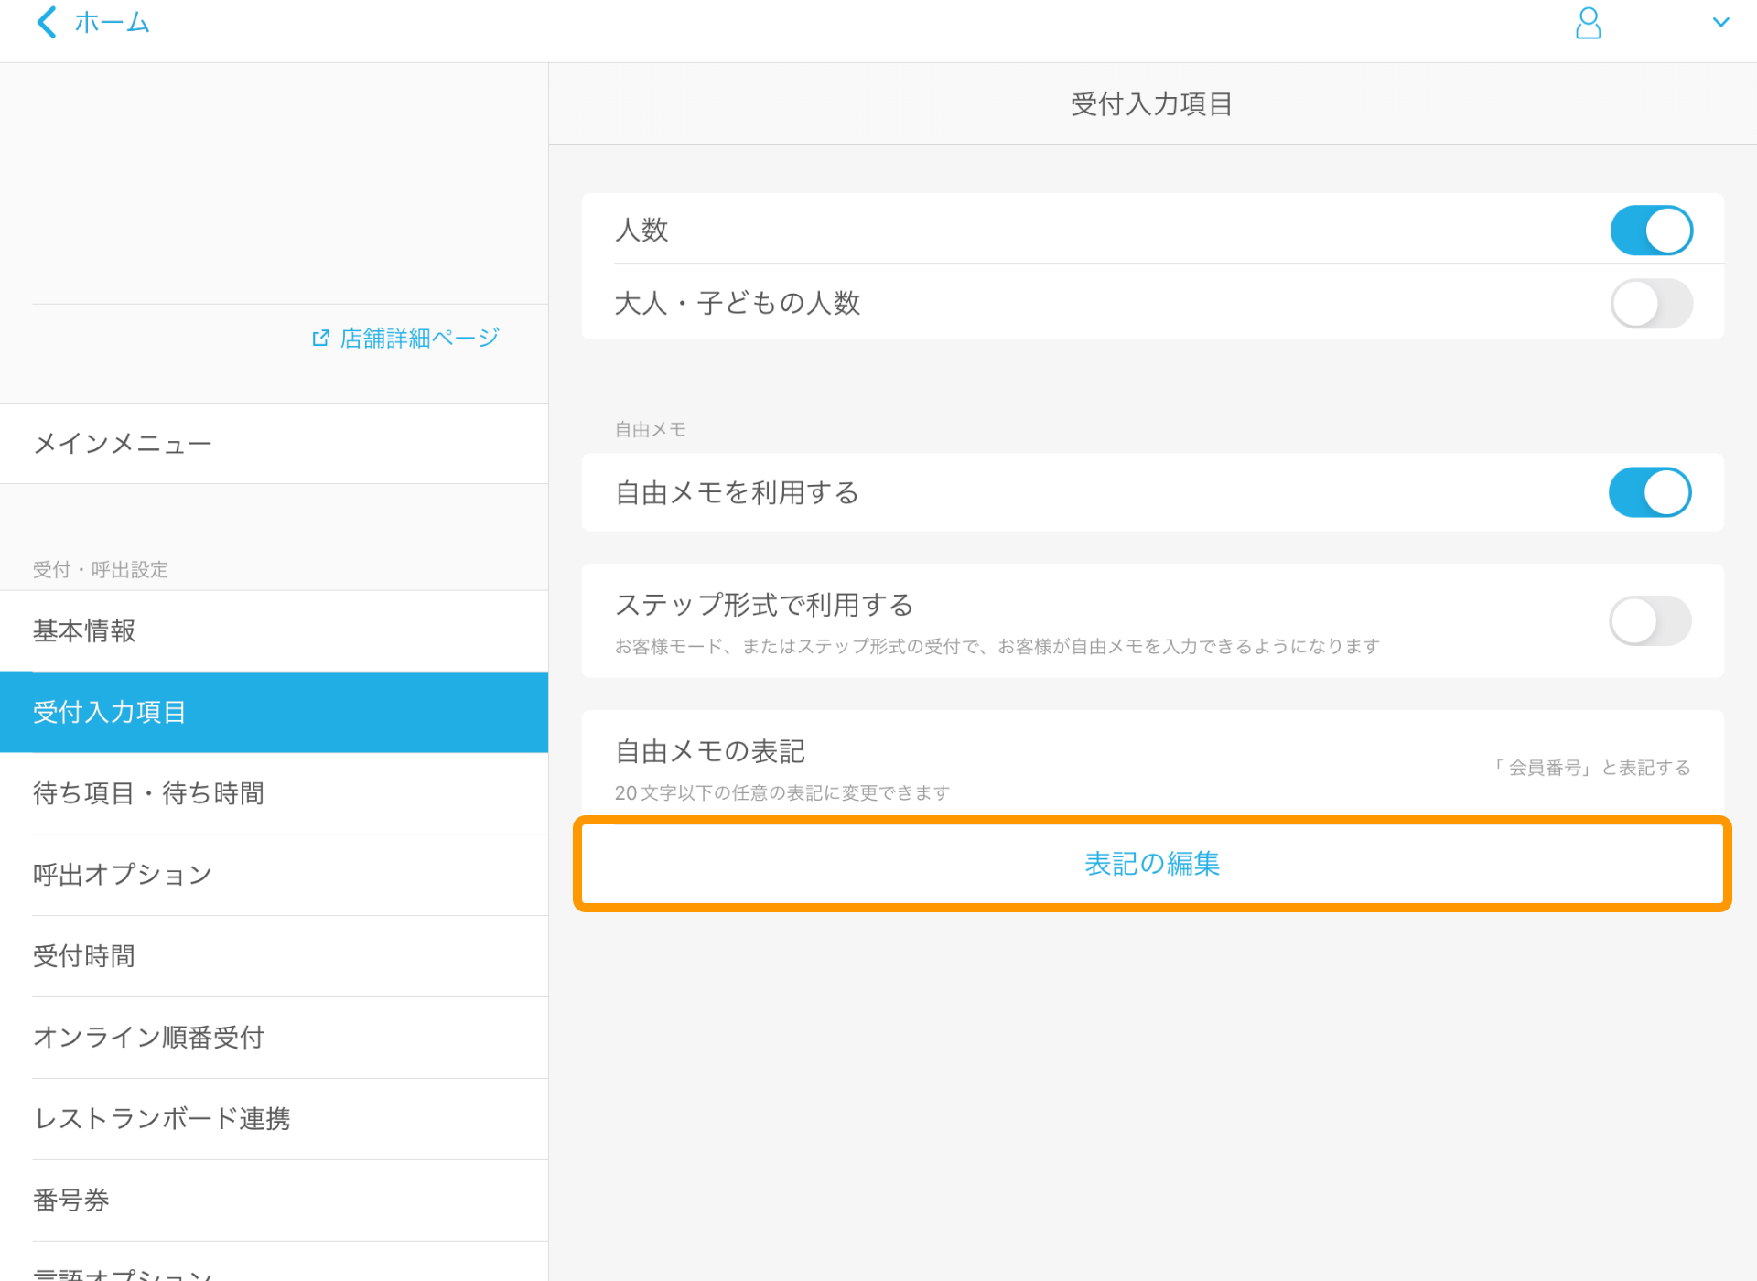Click the お客様モード step format description
Image resolution: width=1757 pixels, height=1281 pixels.
[997, 646]
